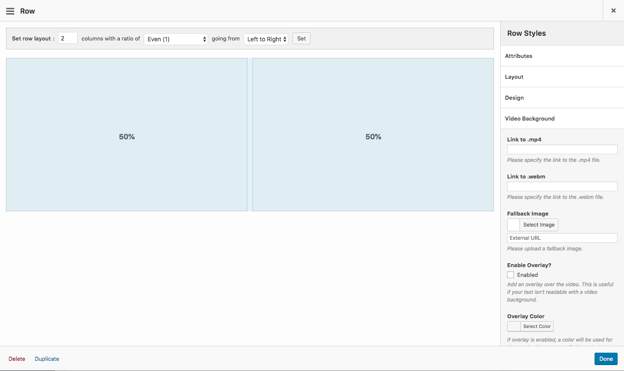Click the 'Please upload a fallback image.' text
Image resolution: width=624 pixels, height=371 pixels.
click(545, 249)
